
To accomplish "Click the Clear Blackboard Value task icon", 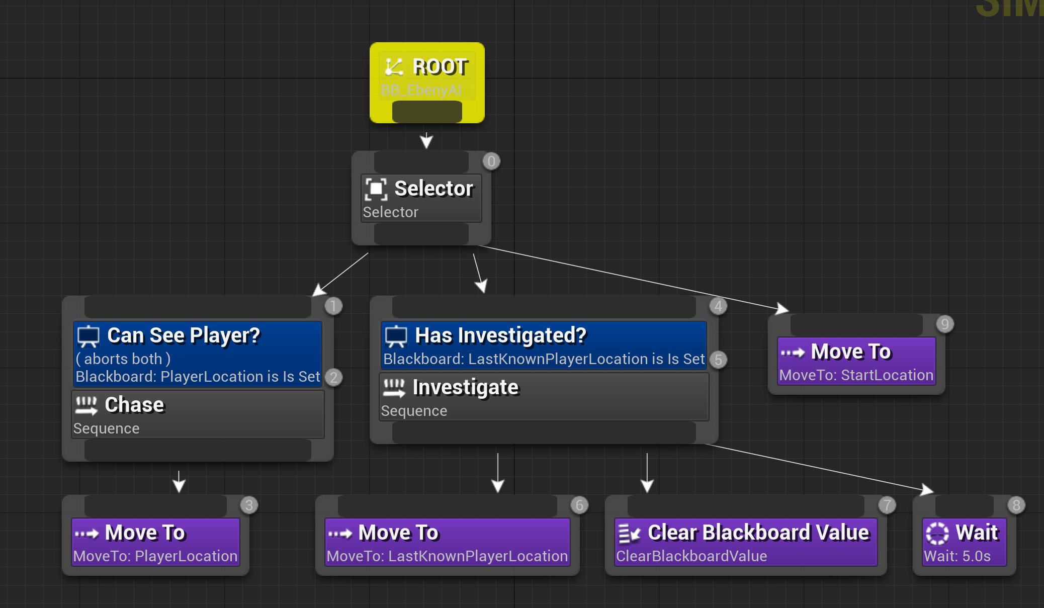I will click(x=629, y=534).
